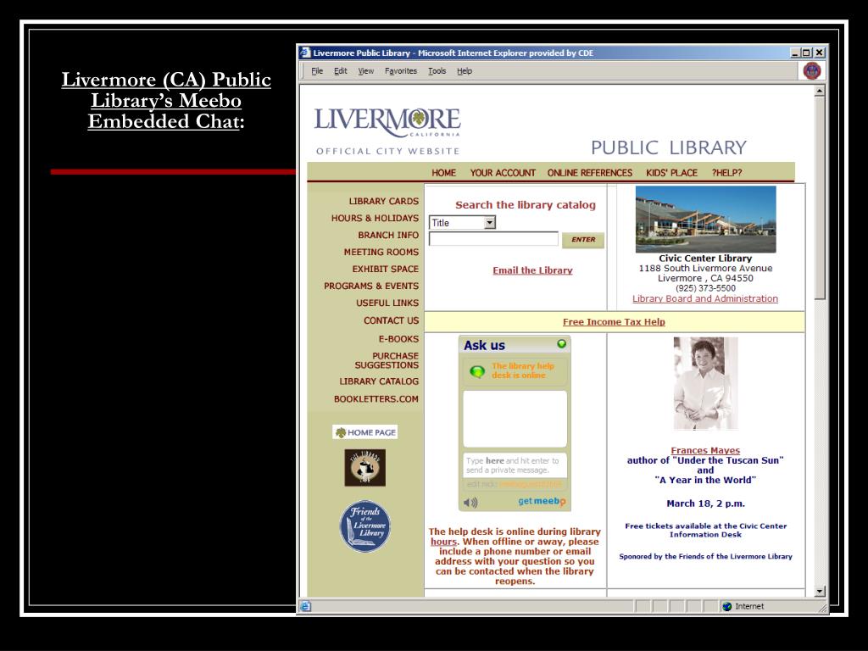Maximize the Internet Explorer window
868x651 pixels.
click(x=807, y=53)
